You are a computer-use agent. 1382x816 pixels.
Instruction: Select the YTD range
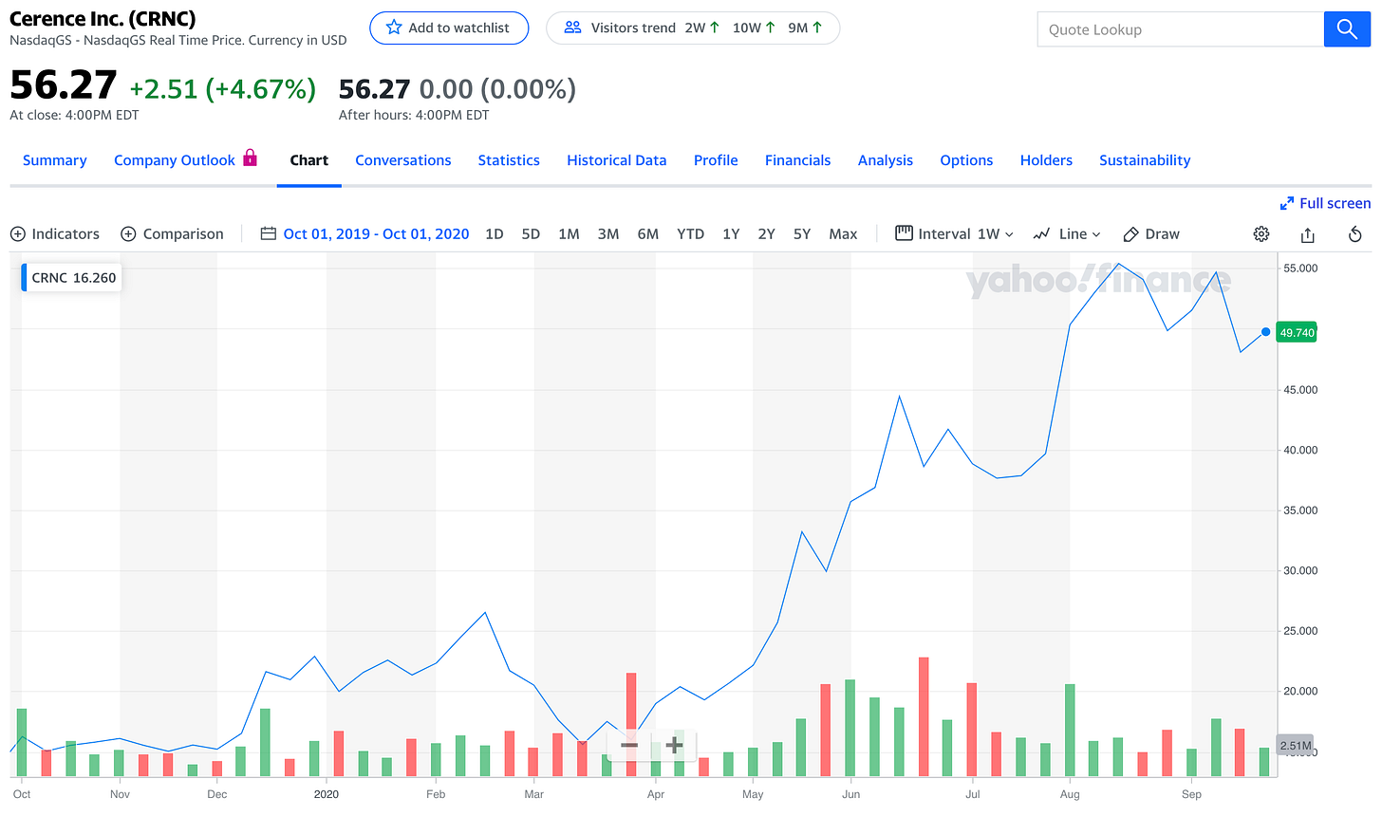[690, 233]
